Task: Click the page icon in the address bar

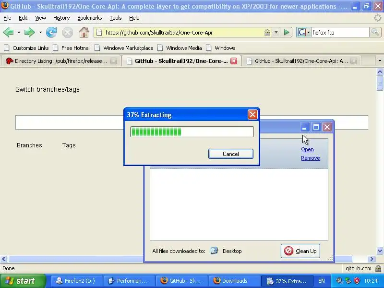Action: (x=99, y=32)
